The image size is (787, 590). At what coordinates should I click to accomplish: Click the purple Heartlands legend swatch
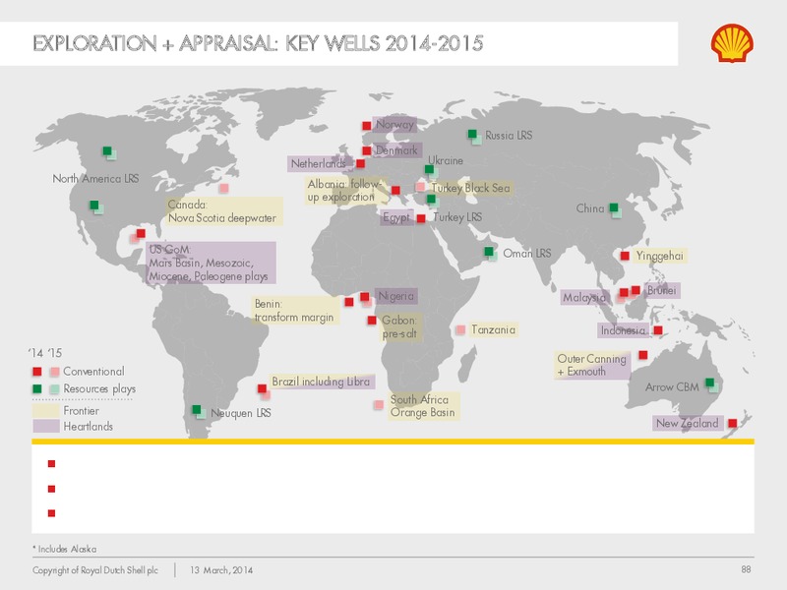[x=46, y=426]
